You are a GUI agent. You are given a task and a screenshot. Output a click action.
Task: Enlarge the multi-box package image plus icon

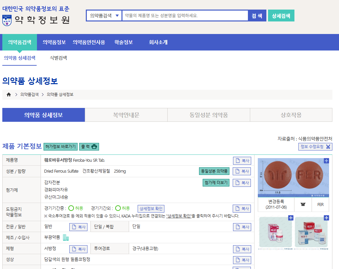(x=326, y=218)
